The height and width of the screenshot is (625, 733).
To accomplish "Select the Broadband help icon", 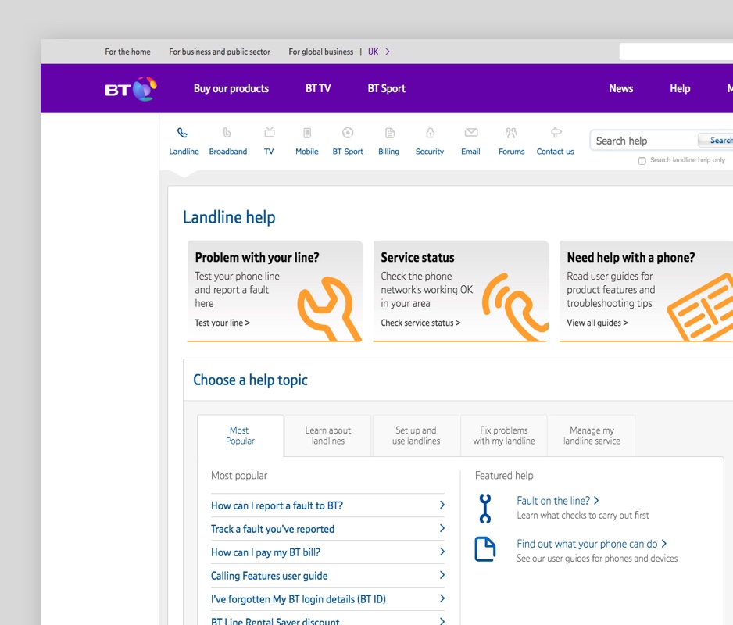I will click(227, 134).
